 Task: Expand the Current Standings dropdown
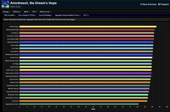46,15
